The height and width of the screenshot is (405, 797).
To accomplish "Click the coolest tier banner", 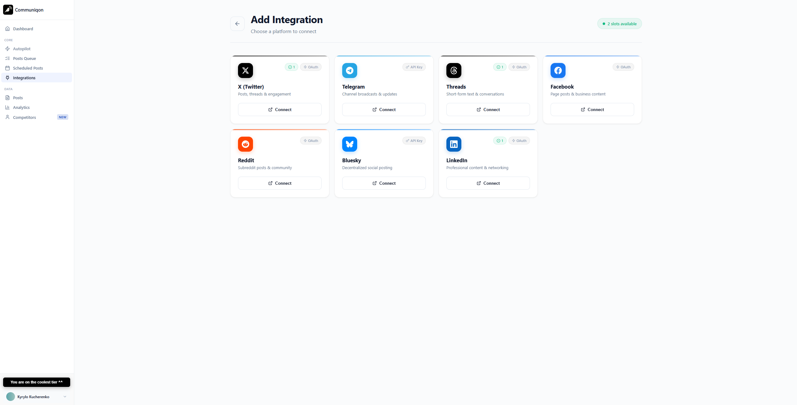I will click(36, 382).
